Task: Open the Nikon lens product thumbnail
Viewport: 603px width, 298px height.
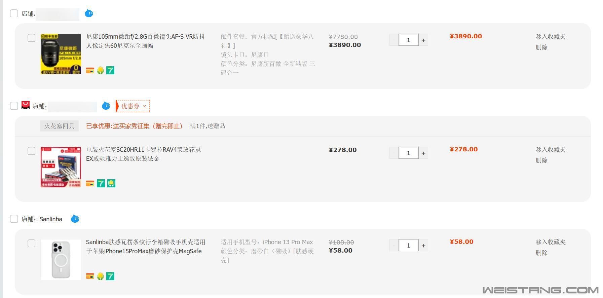Action: point(61,54)
